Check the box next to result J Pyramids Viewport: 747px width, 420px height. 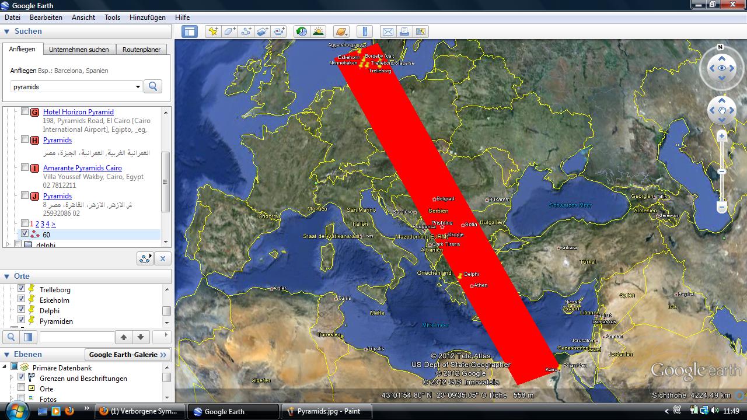pyautogui.click(x=25, y=195)
